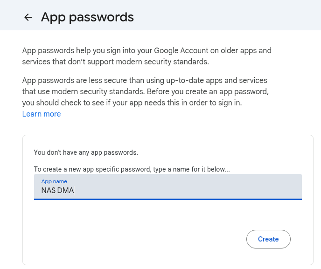The width and height of the screenshot is (321, 269).
Task: Click the blue underline beneath the App name field
Action: [168, 199]
